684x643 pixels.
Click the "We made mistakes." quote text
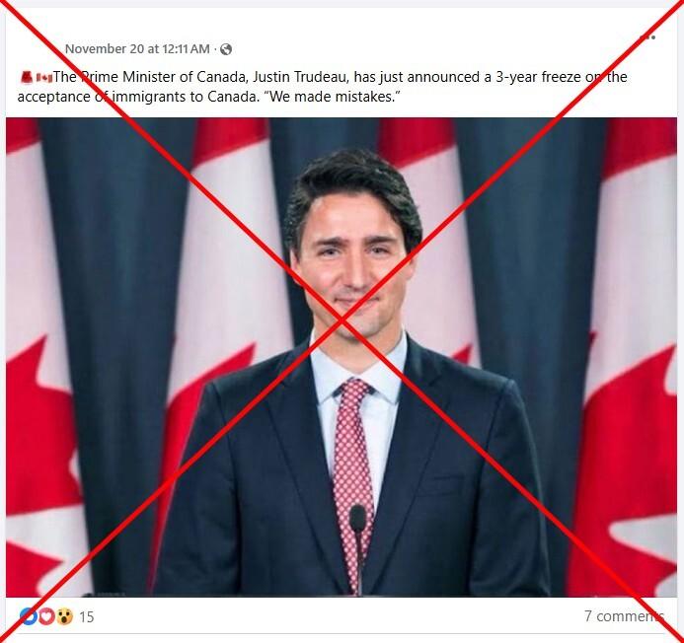(x=332, y=97)
